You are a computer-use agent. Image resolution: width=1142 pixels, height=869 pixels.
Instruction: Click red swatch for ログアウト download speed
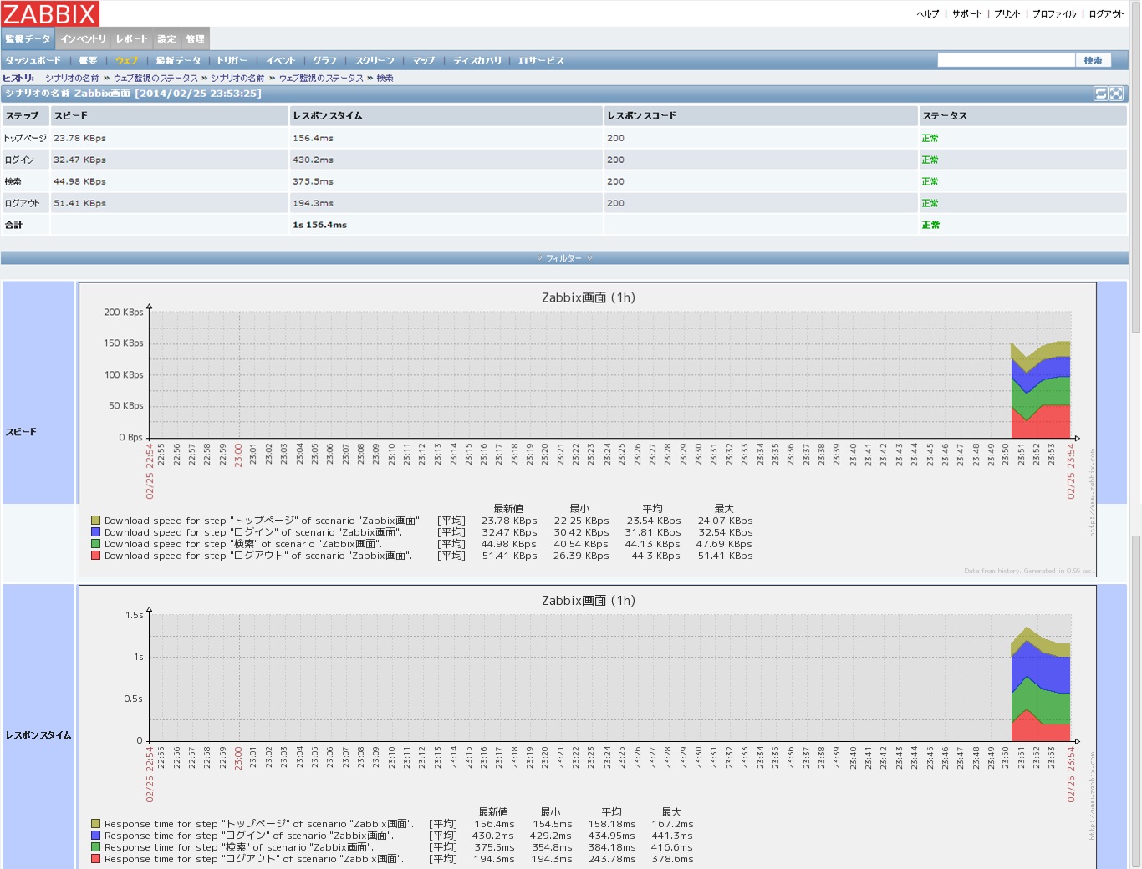pos(96,555)
